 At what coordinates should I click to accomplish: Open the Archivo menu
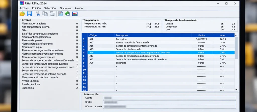coord(24,8)
